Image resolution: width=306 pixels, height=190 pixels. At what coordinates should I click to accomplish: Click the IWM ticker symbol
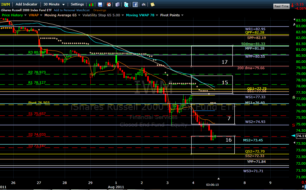pos(5,4)
